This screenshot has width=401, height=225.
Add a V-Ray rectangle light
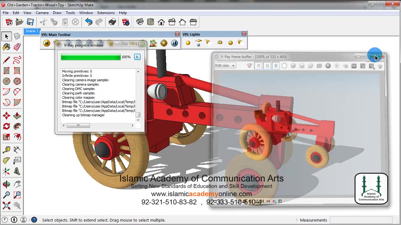(x=198, y=43)
